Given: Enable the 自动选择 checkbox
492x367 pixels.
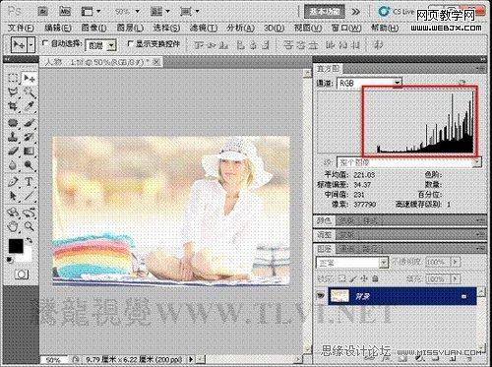Looking at the screenshot, I should tap(45, 43).
